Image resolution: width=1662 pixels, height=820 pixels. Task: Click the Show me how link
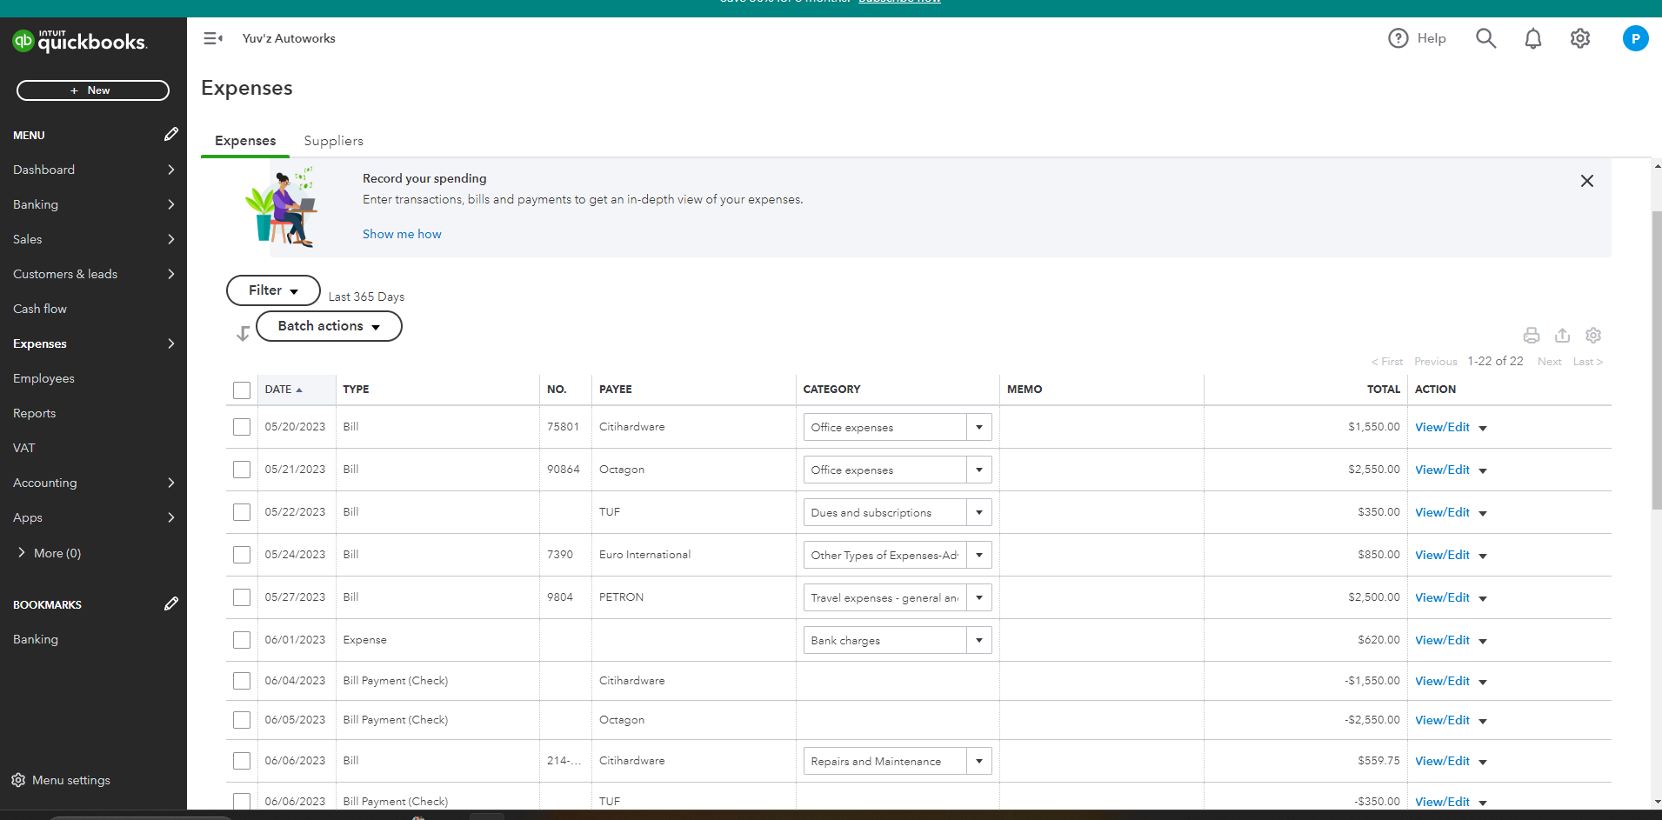pyautogui.click(x=402, y=234)
